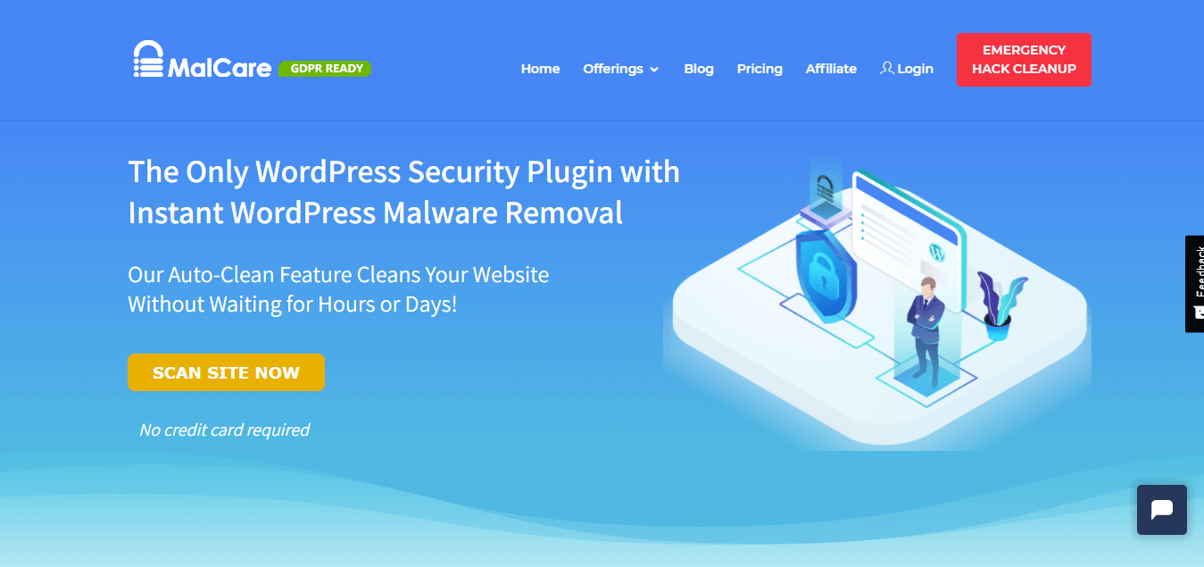This screenshot has height=567, width=1204.
Task: Click the user icon beside Login
Action: pyautogui.click(x=886, y=68)
